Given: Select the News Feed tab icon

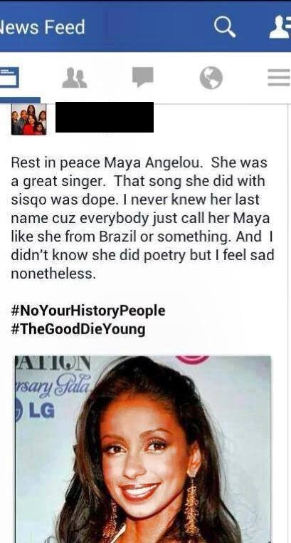Looking at the screenshot, I should (9, 78).
